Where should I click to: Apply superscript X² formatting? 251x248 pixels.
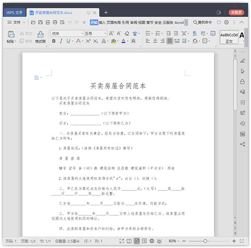[x=88, y=41]
